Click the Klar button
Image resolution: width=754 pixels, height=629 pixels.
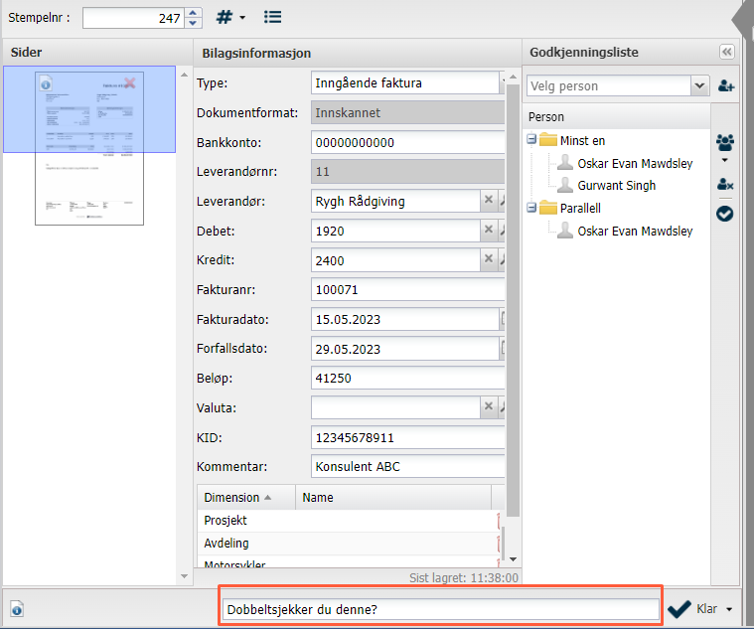point(695,609)
